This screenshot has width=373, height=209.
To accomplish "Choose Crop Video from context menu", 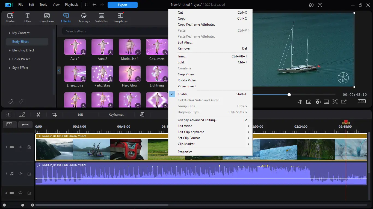I will [186, 74].
